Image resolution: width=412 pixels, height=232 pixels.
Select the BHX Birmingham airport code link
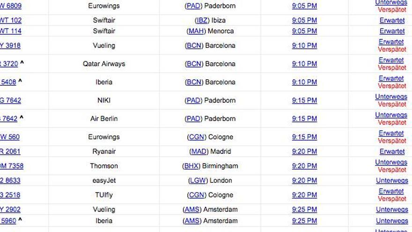[x=191, y=166]
